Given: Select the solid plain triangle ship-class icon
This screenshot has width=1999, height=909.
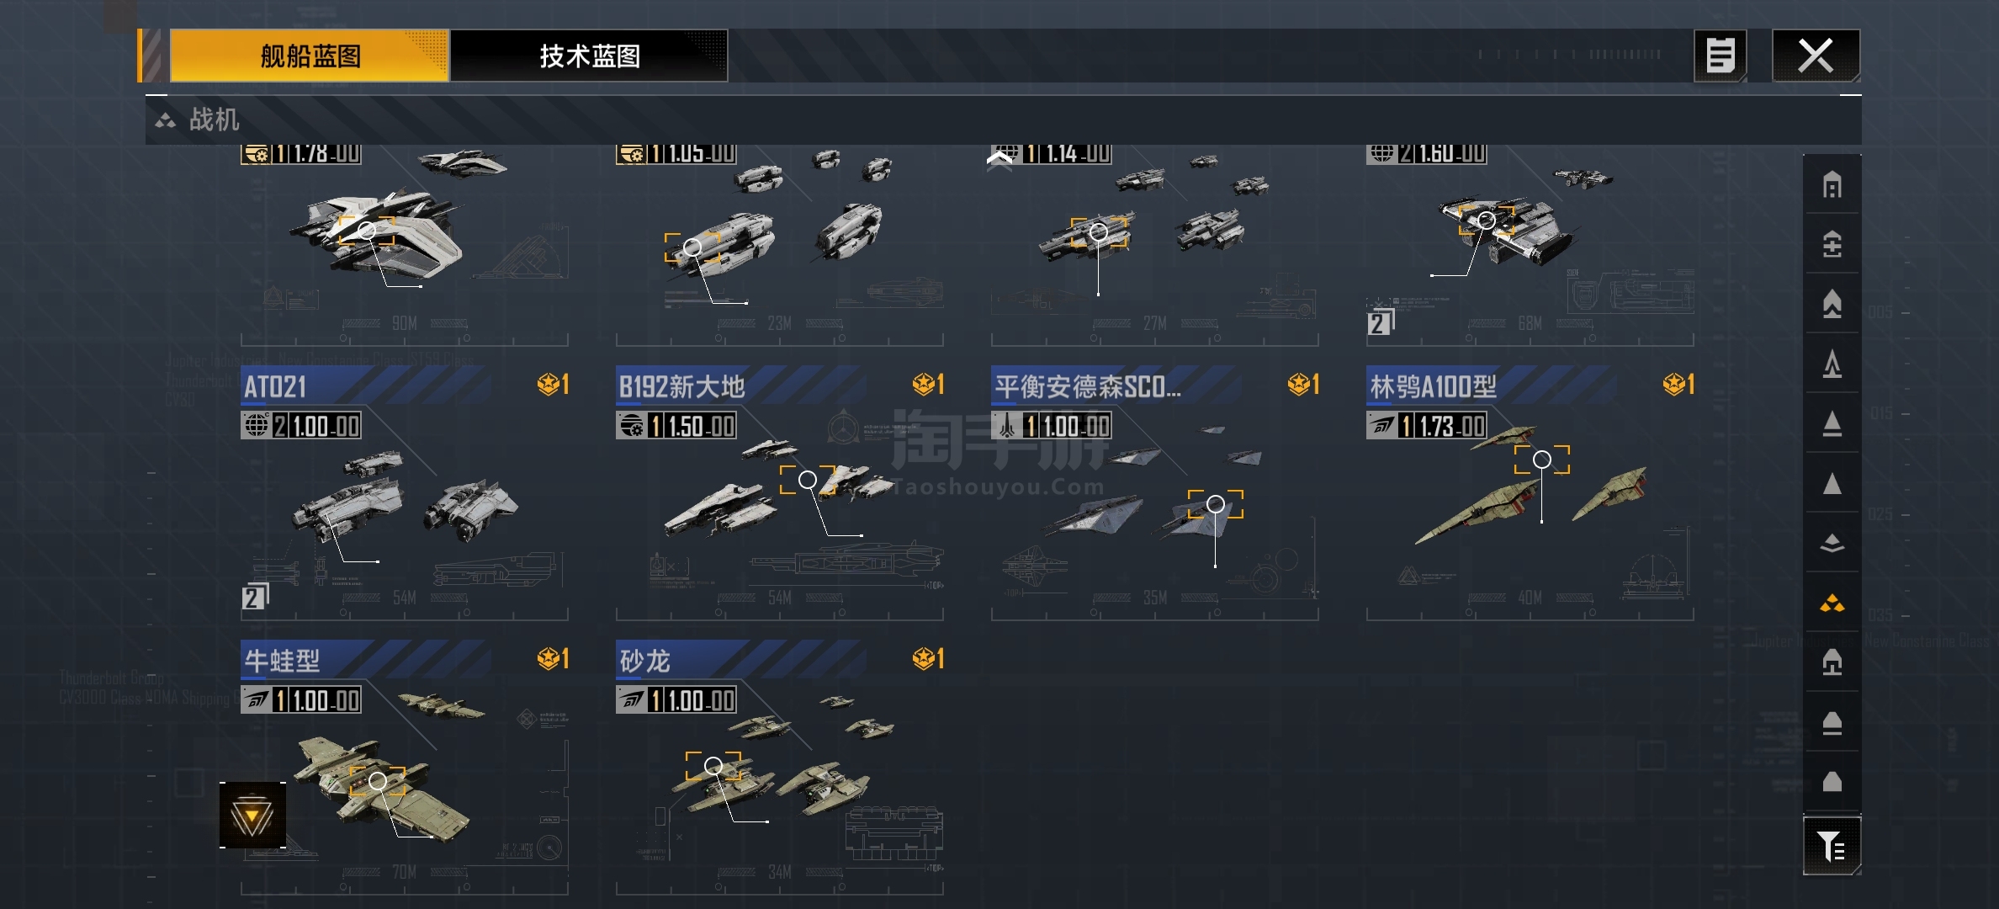Looking at the screenshot, I should click(x=1832, y=484).
